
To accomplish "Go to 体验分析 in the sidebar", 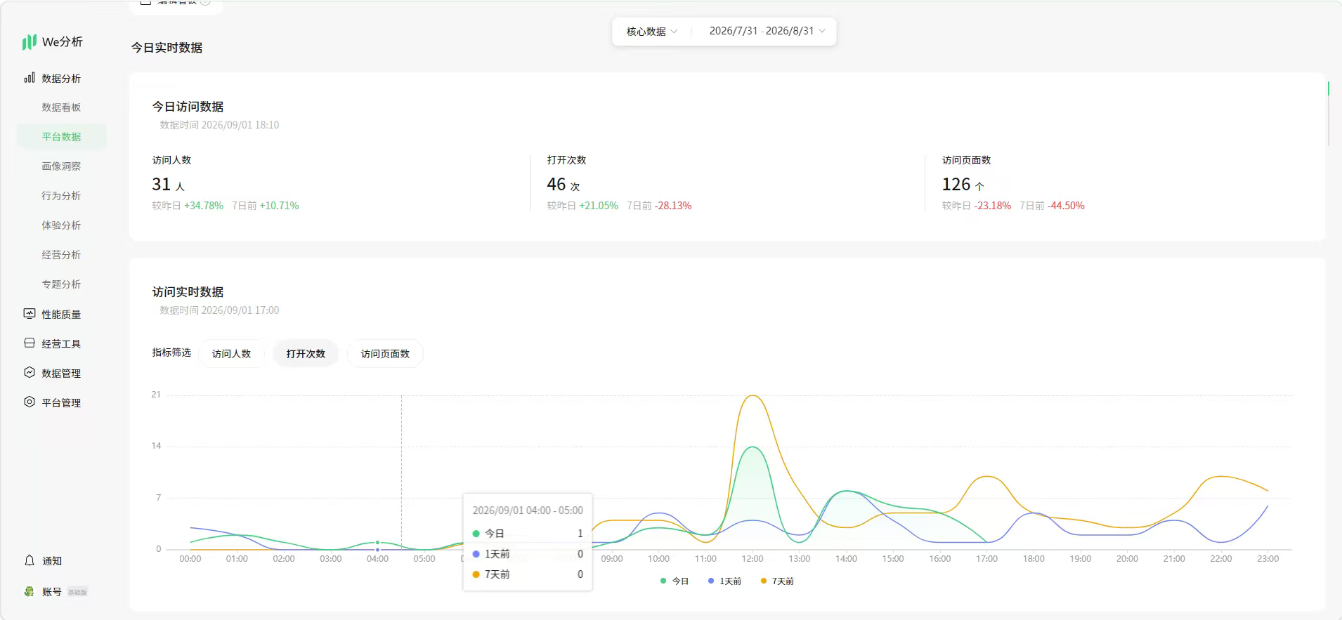I will (x=61, y=225).
